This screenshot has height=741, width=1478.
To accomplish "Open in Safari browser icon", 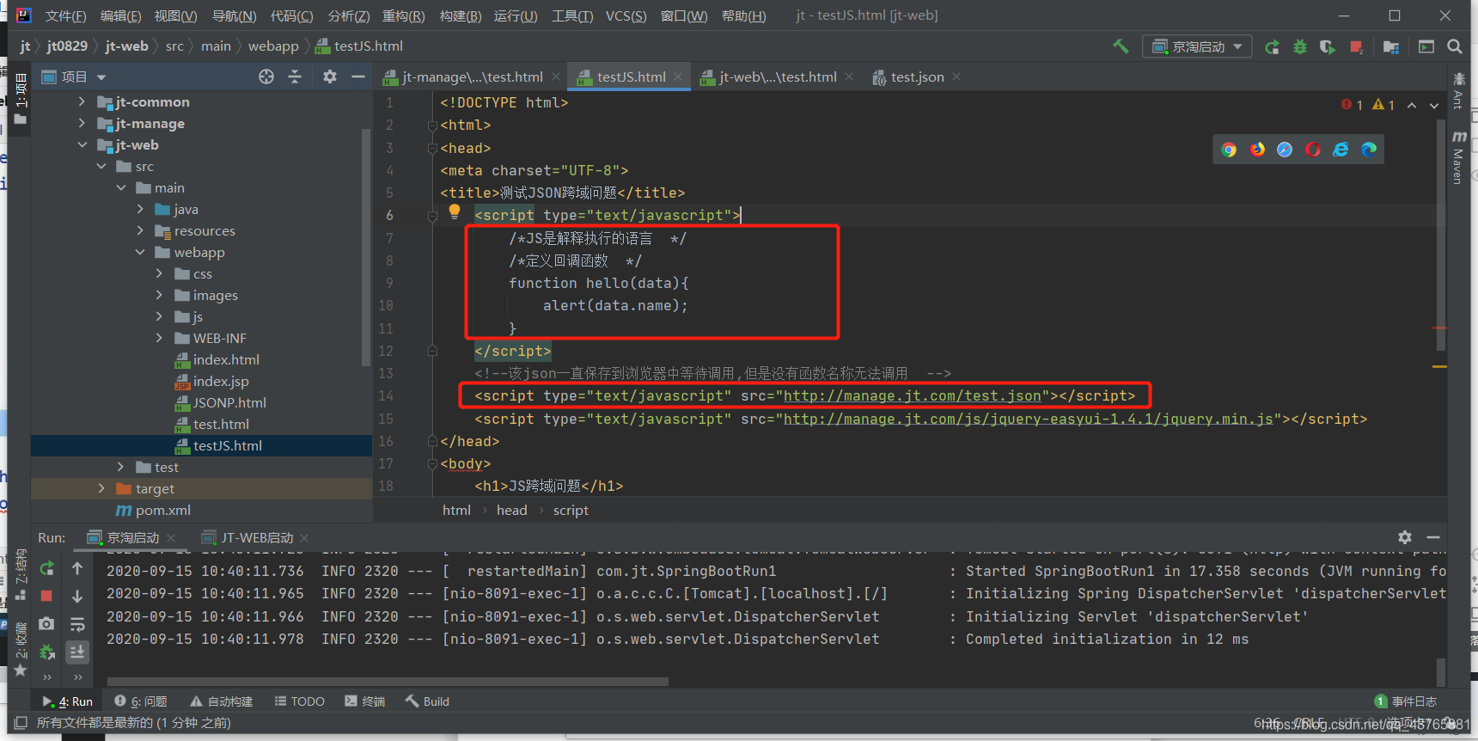I will 1285,150.
